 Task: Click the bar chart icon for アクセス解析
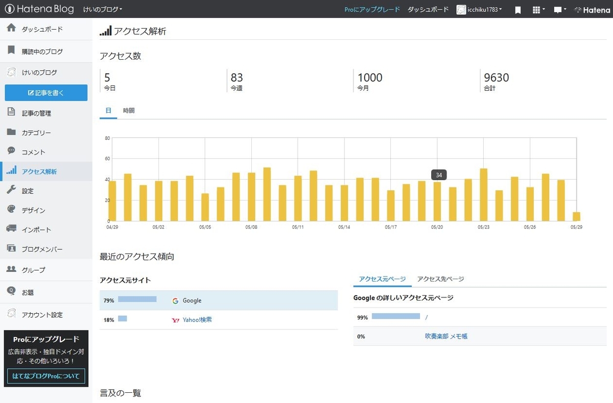click(x=11, y=170)
